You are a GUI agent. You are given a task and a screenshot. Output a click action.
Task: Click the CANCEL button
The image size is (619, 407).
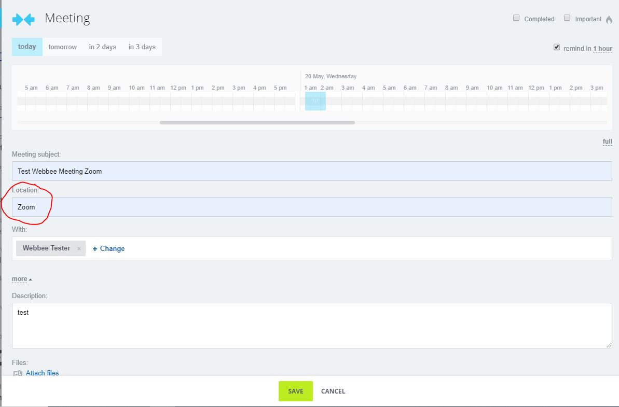(333, 391)
